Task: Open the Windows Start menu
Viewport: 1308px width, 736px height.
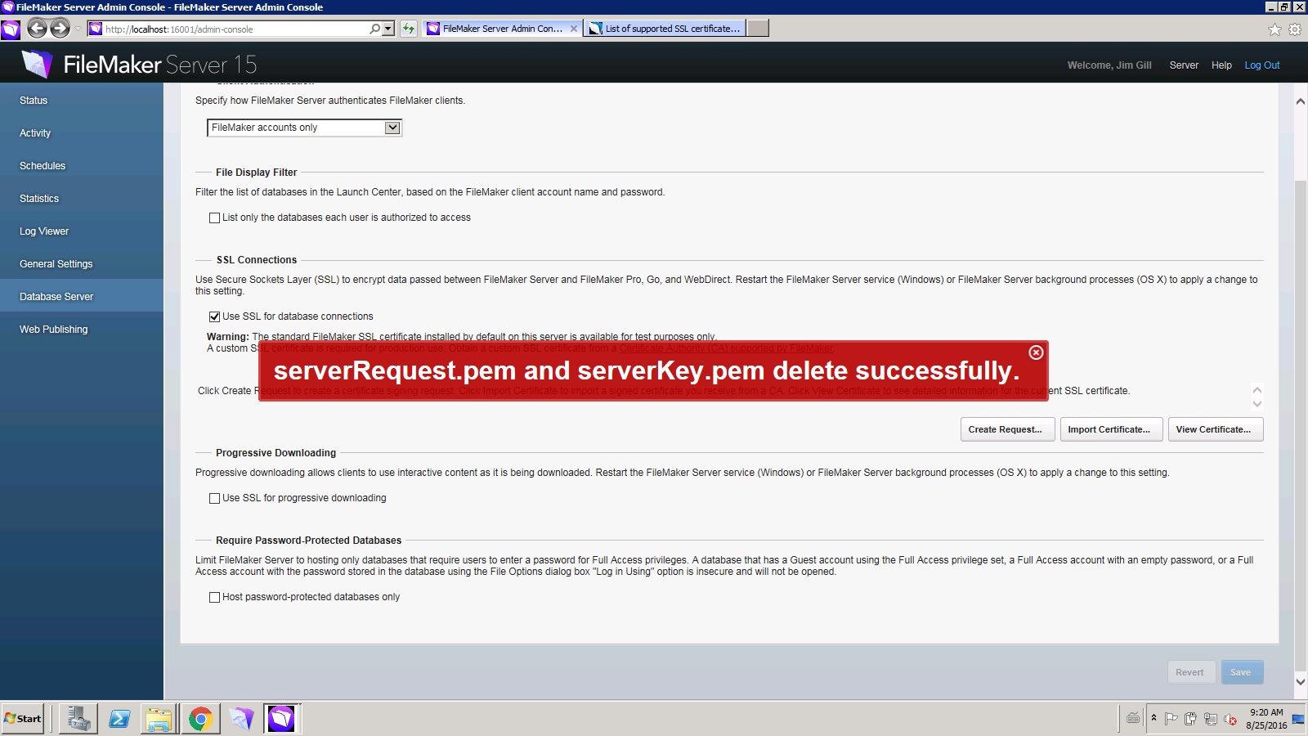Action: coord(23,719)
